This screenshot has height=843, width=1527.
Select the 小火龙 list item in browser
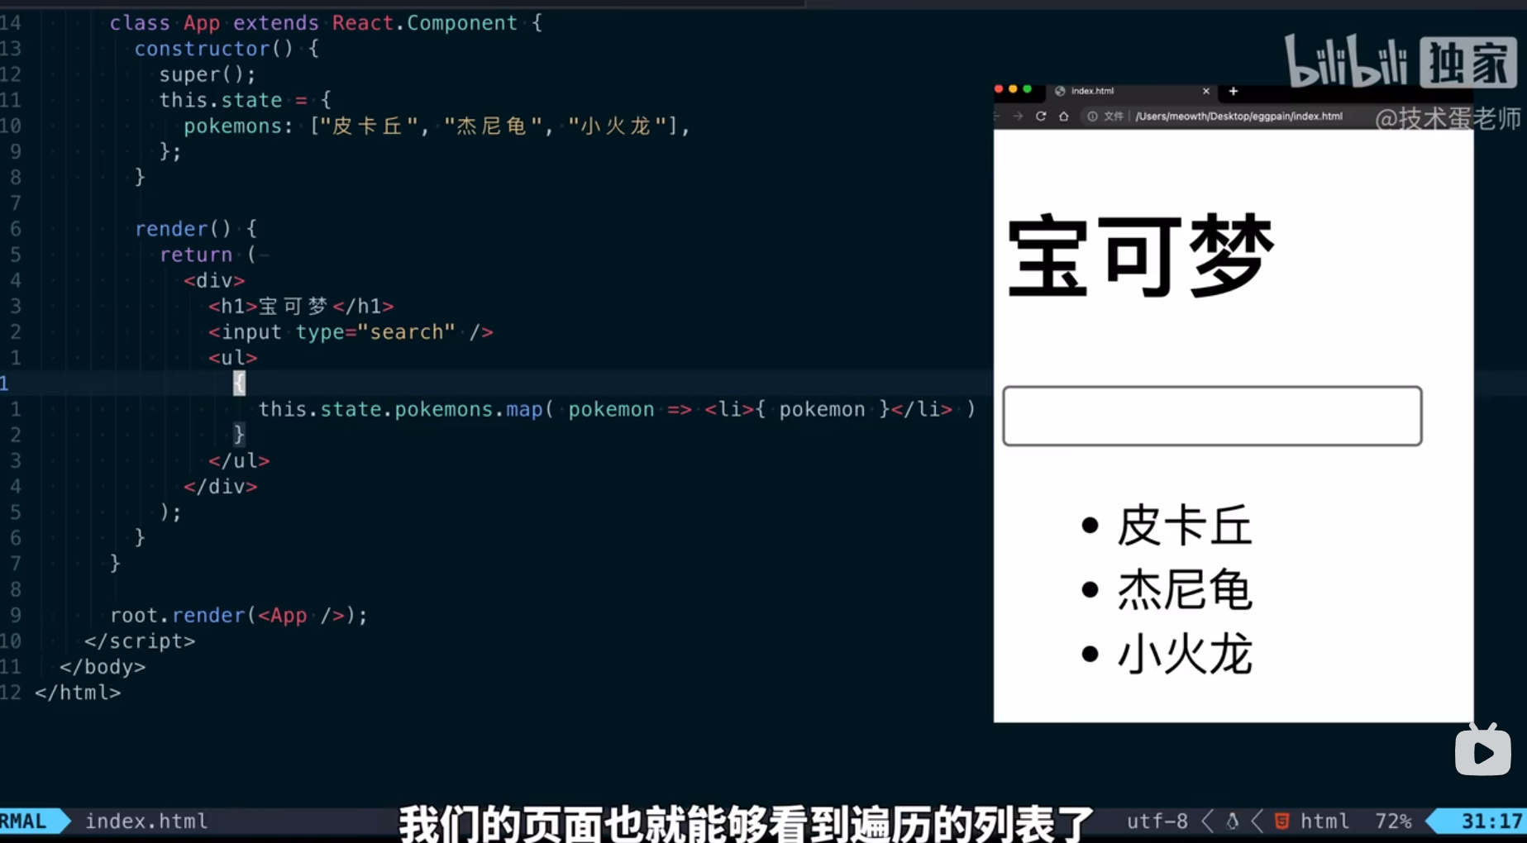click(1185, 655)
